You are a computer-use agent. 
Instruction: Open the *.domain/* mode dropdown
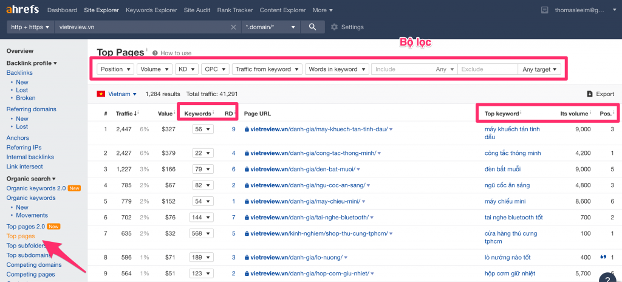pyautogui.click(x=271, y=27)
